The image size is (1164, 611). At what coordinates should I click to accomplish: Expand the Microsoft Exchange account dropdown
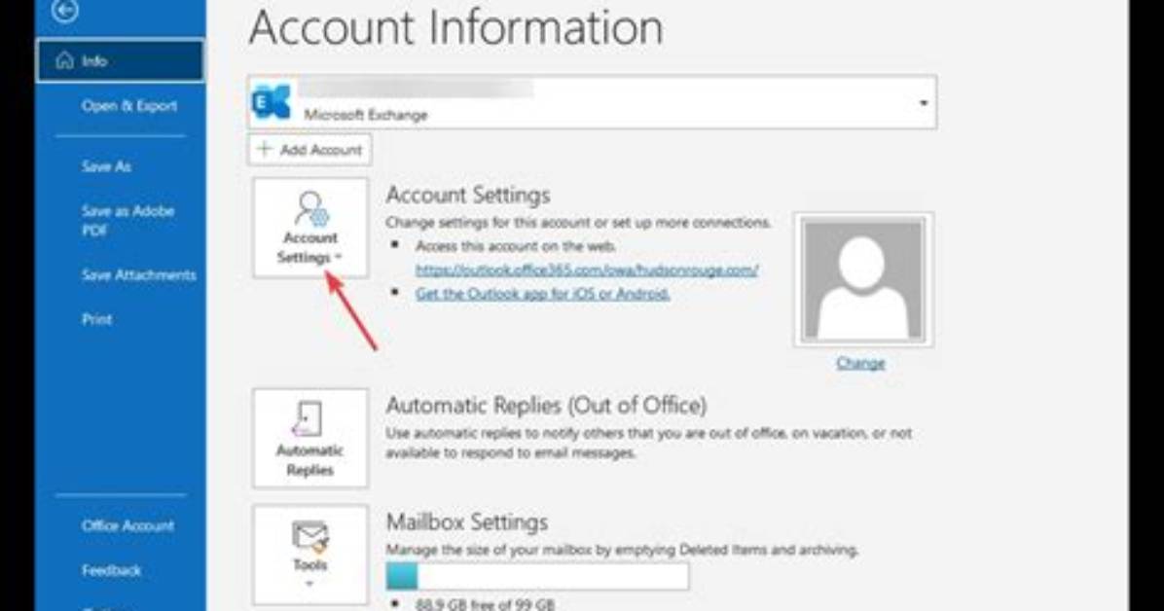pyautogui.click(x=924, y=102)
